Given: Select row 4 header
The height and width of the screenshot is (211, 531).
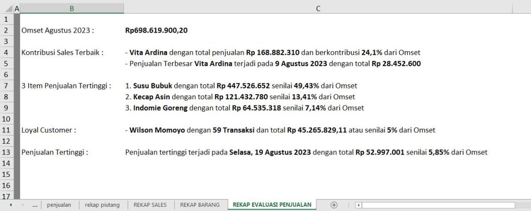Looking at the screenshot, I should click(x=7, y=53).
